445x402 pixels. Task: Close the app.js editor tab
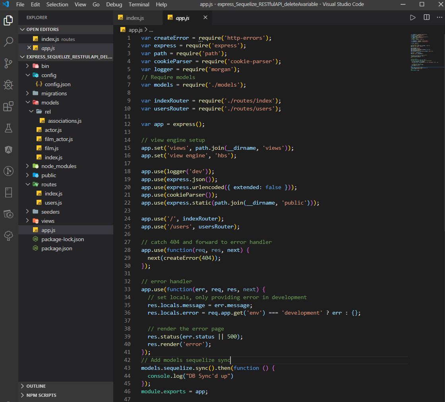tap(205, 17)
